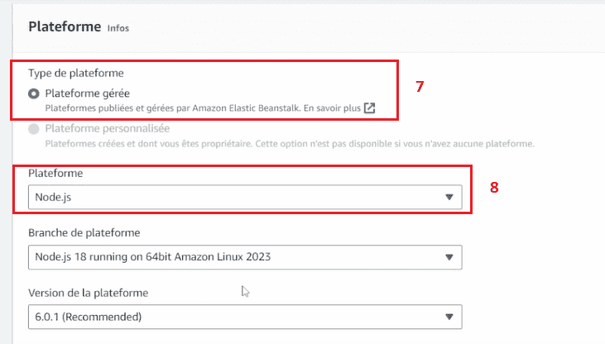Click the red annotation number 7

coord(420,86)
